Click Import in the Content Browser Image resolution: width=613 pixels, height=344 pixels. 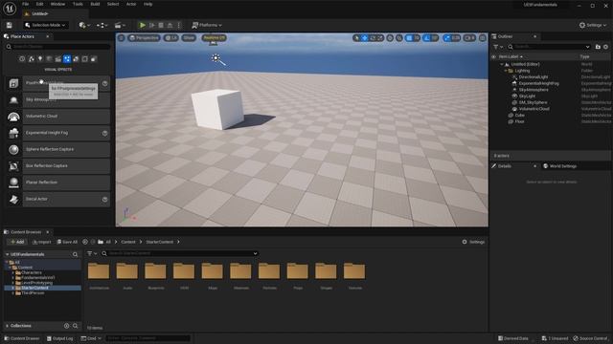(x=41, y=242)
